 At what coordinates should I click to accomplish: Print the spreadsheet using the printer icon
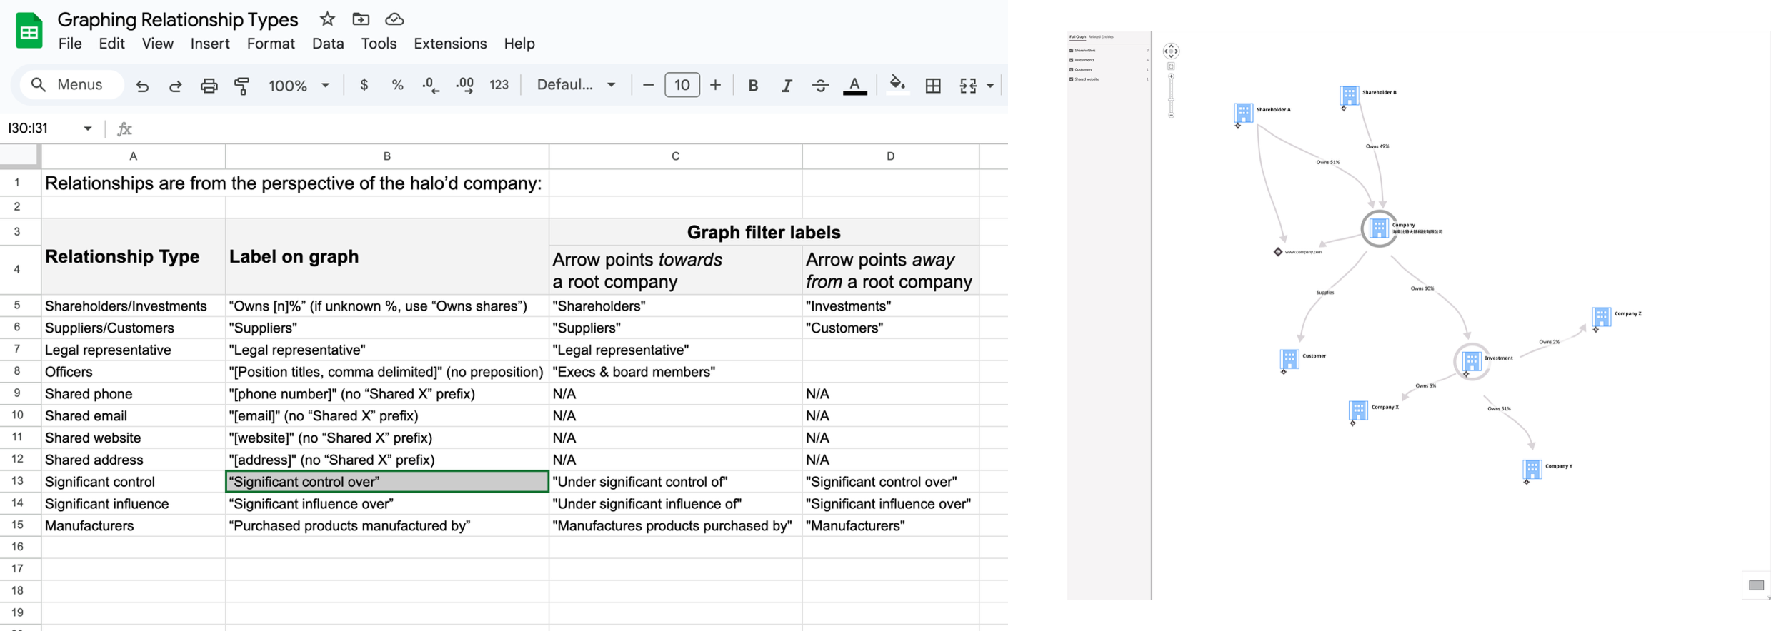point(209,86)
